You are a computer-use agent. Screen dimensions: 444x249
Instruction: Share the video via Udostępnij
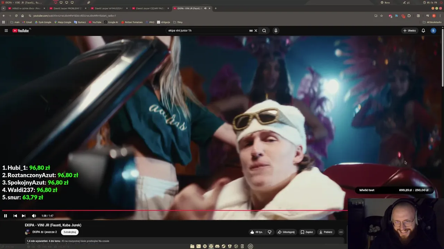coord(286,232)
